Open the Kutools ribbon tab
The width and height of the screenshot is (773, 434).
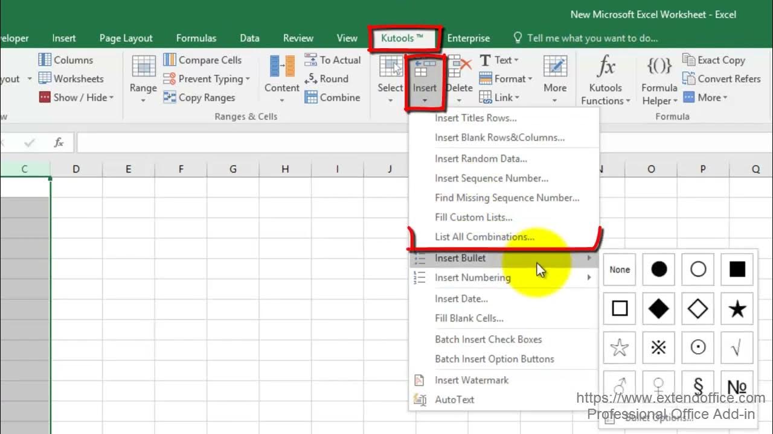pyautogui.click(x=402, y=38)
